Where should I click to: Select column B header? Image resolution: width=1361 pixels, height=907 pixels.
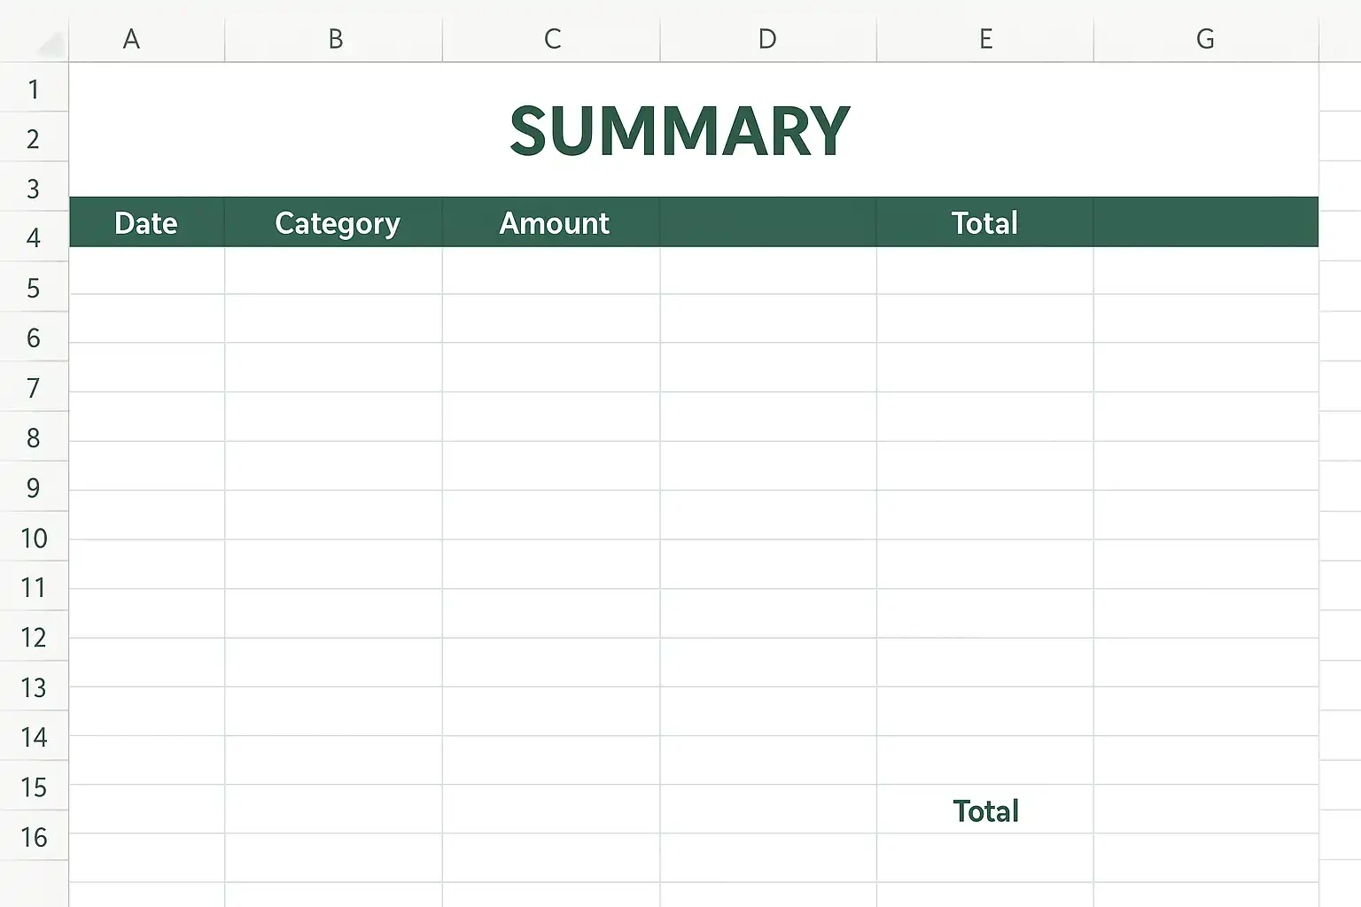[x=334, y=39]
